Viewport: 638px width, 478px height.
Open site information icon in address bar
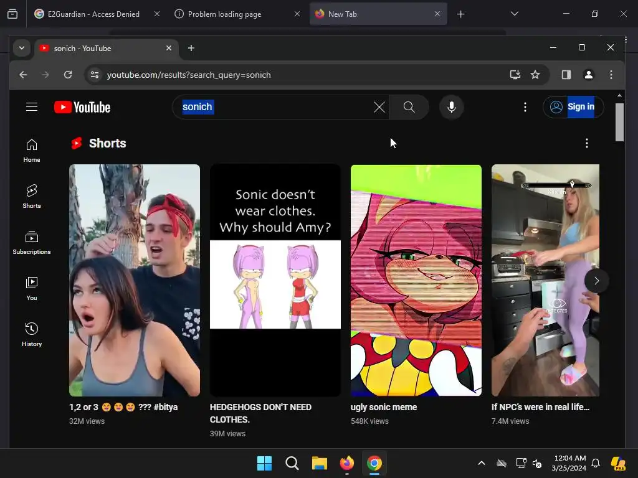click(95, 75)
